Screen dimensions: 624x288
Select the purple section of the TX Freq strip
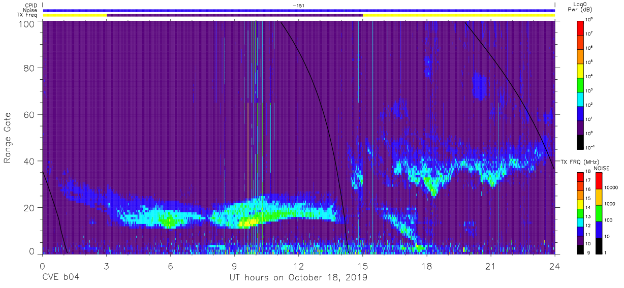pos(235,15)
